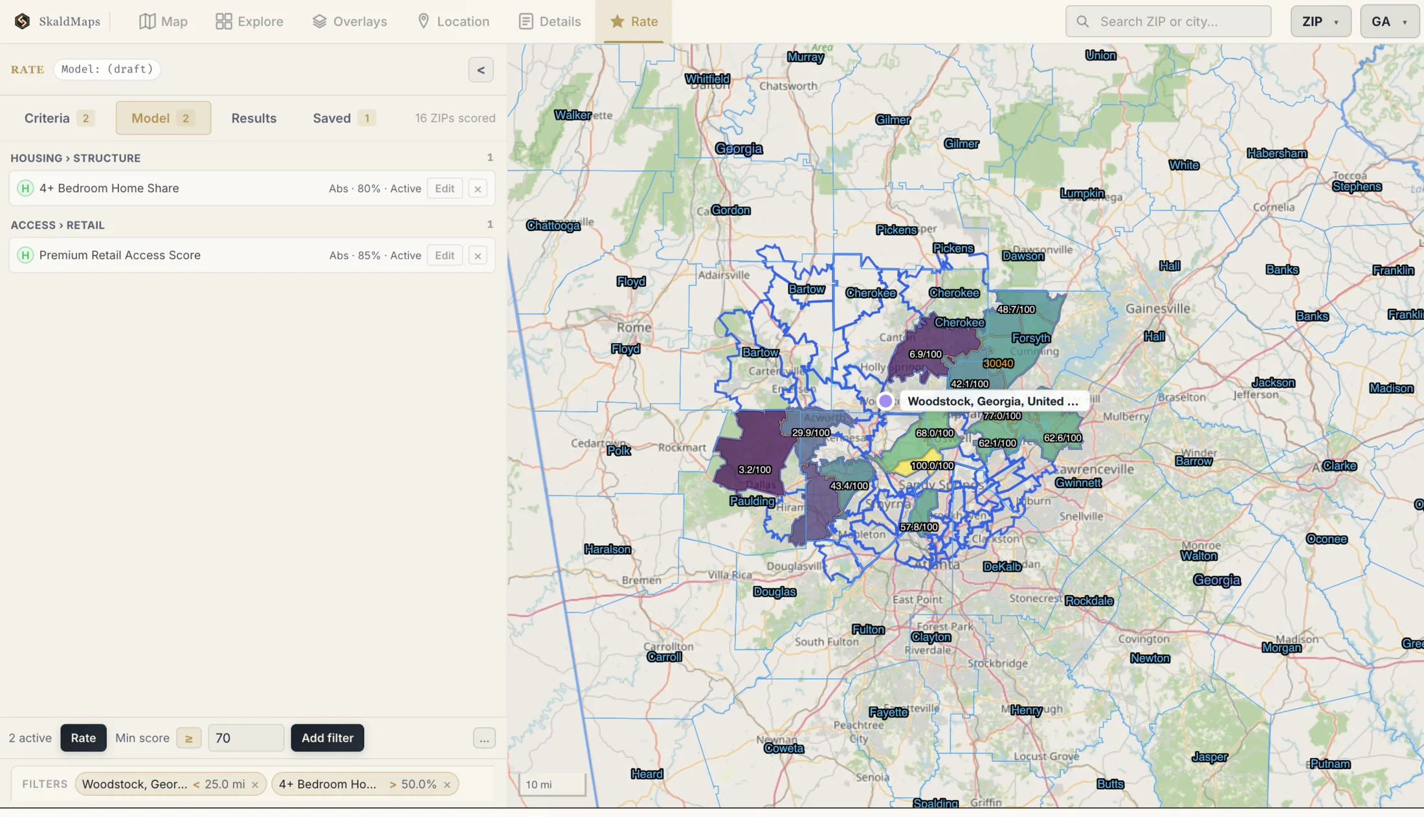Click the Rate button
Viewport: 1424px width, 817px height.
83,738
